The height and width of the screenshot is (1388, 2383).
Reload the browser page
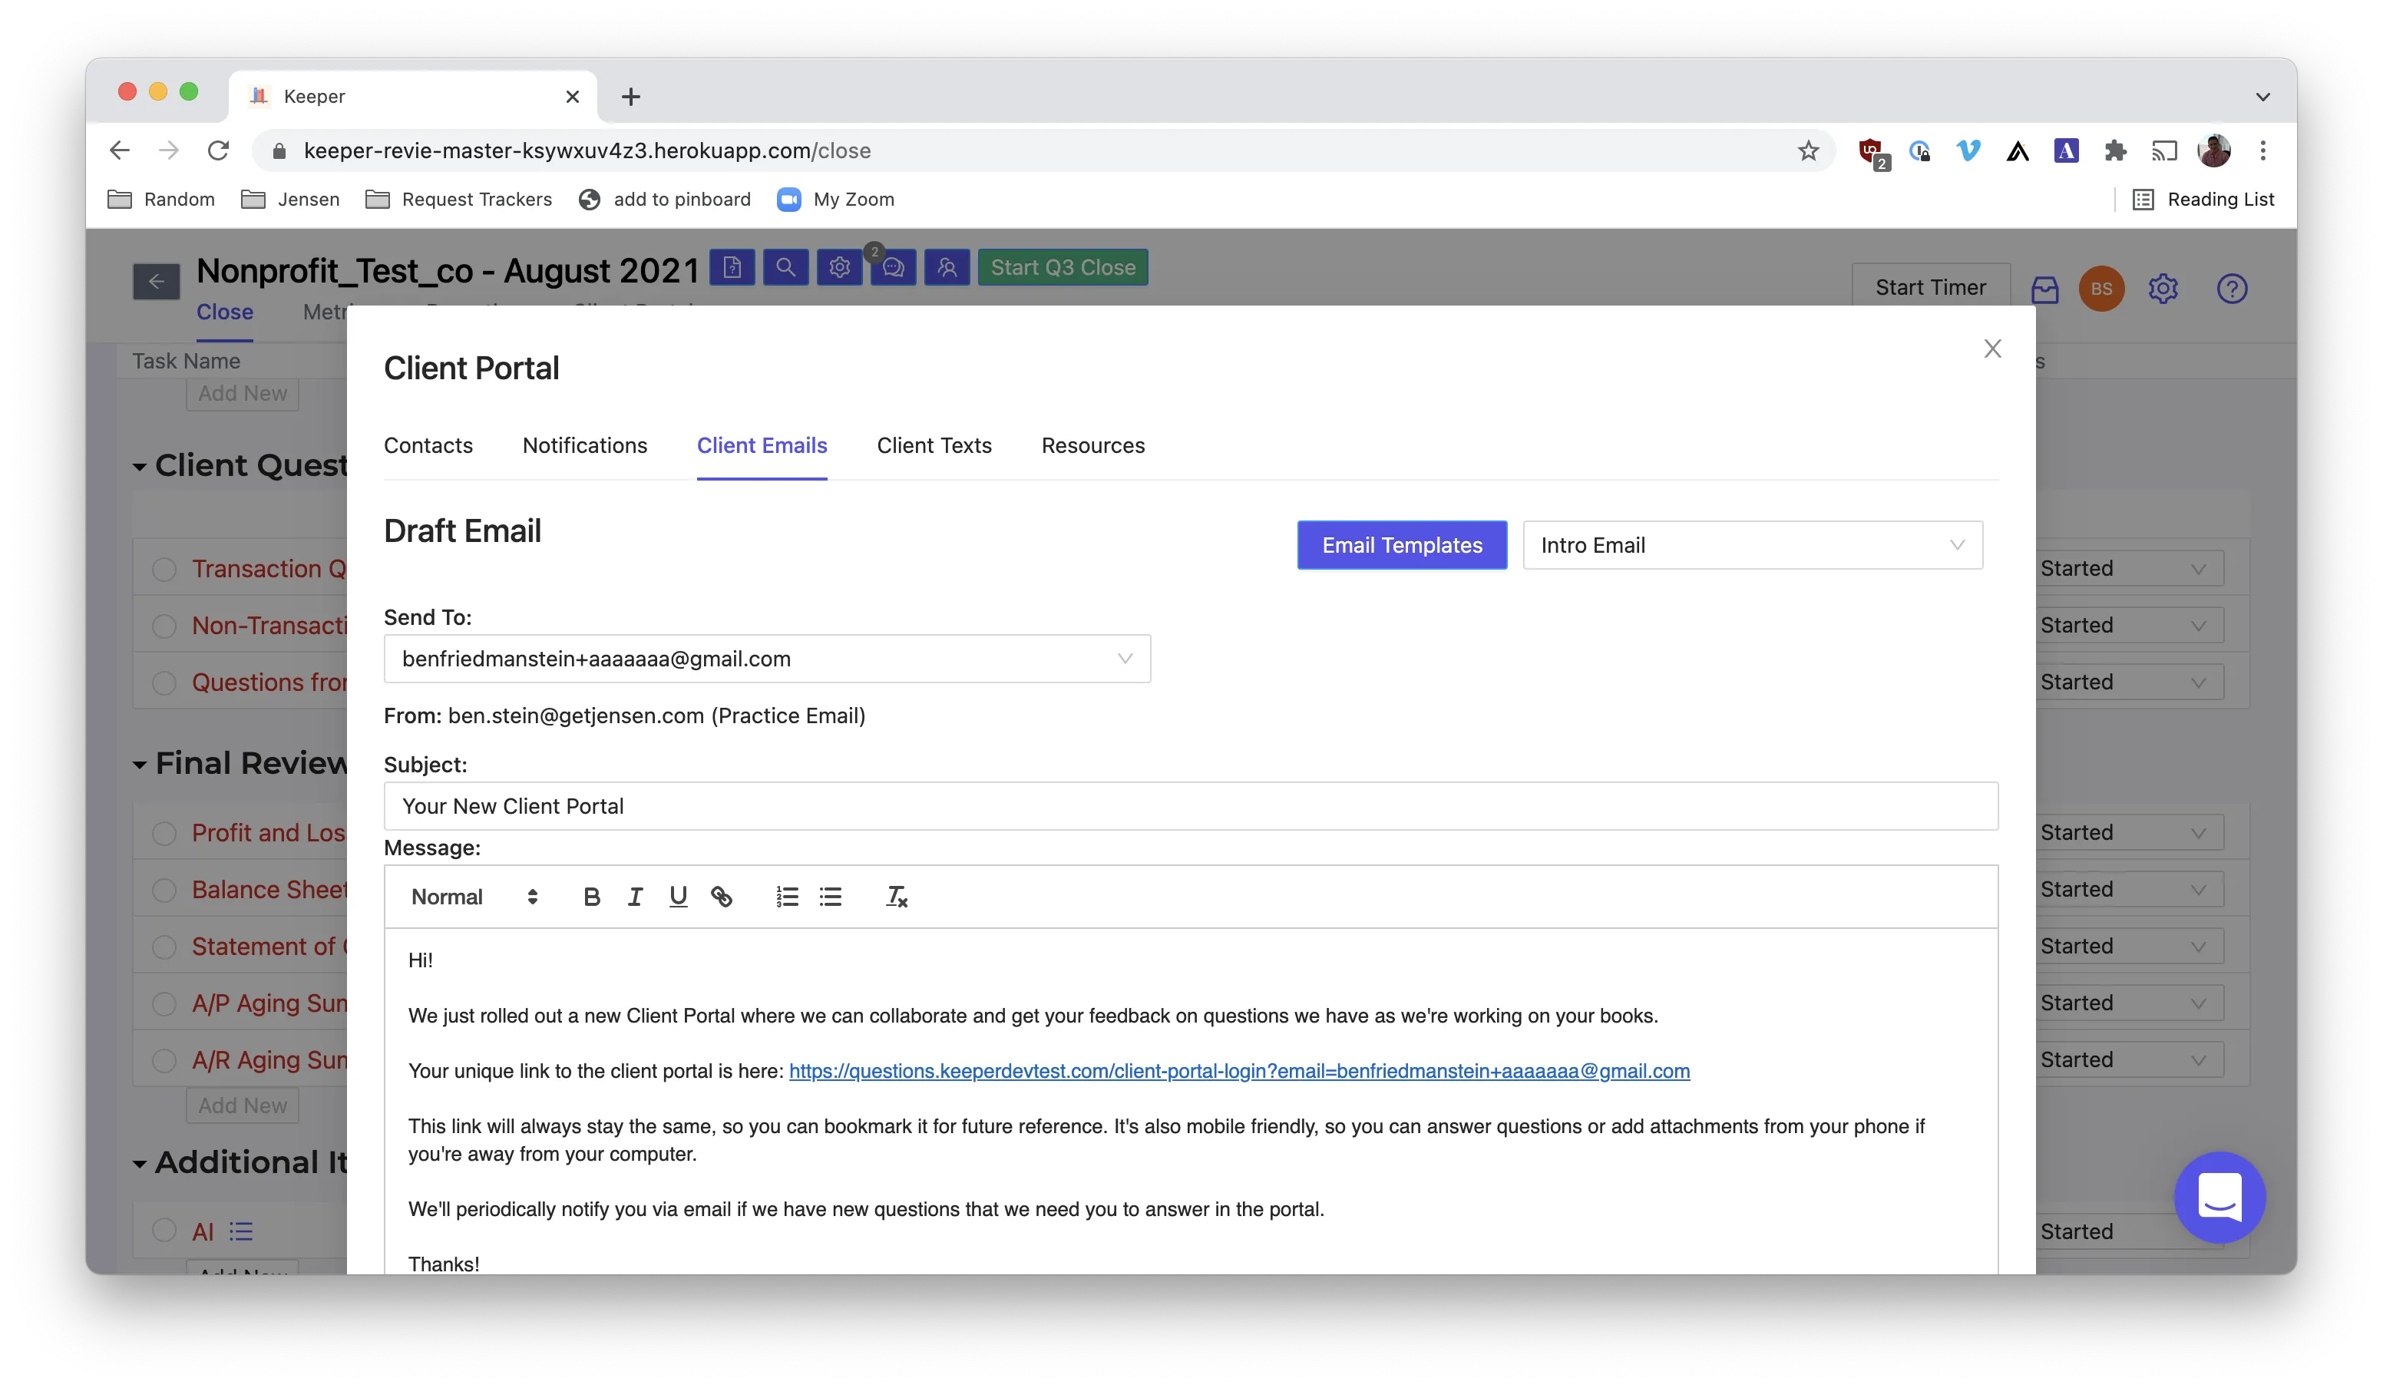pyautogui.click(x=219, y=150)
